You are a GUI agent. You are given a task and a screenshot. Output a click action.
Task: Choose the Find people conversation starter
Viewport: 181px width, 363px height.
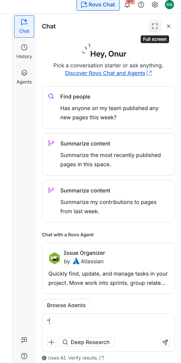click(108, 107)
